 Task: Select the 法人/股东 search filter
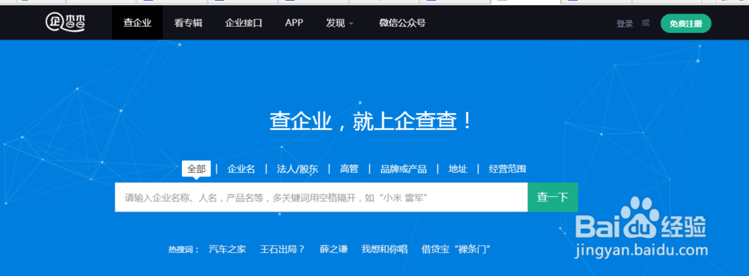pos(297,169)
